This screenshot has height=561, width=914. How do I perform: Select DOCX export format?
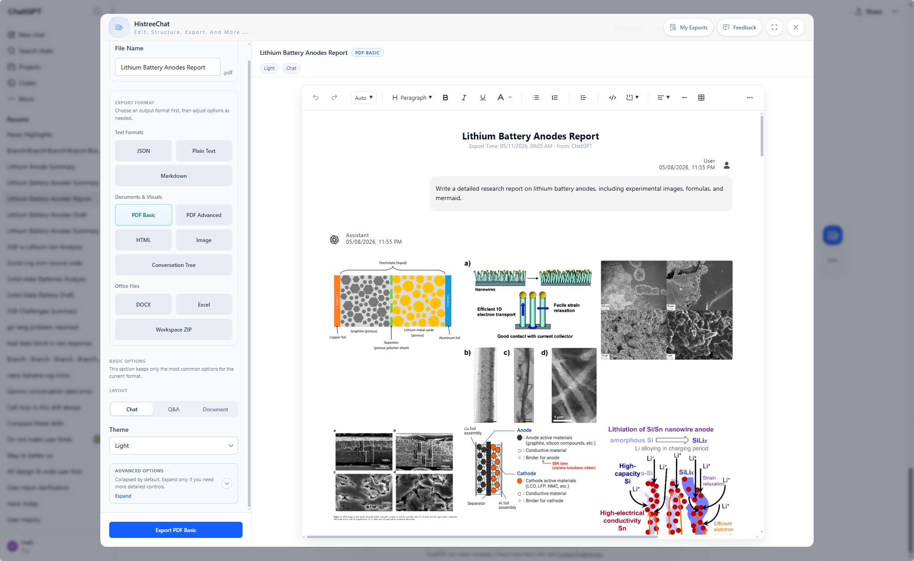click(x=144, y=304)
